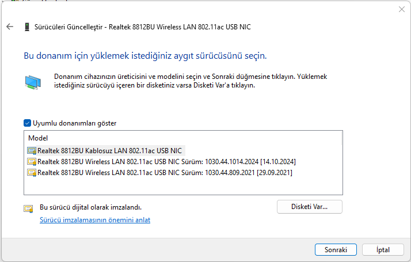Screen dimensions: 411x262
Task: Open Sürücü imzalamasının önemini anlat link
Action: (x=95, y=220)
